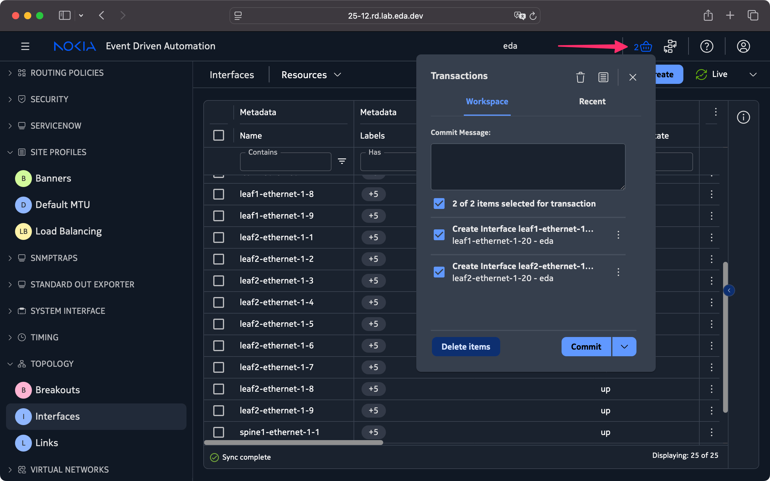Open the workflows icon next to basket

[x=670, y=46]
